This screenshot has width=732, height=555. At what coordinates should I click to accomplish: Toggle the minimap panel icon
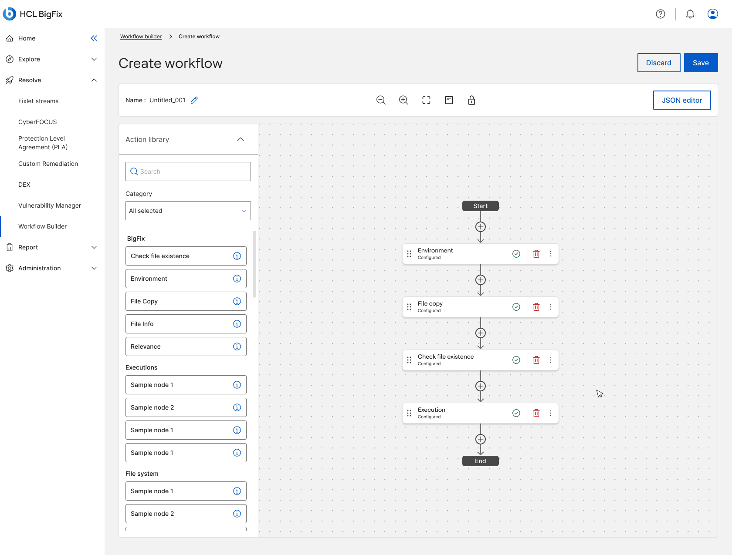pos(449,100)
